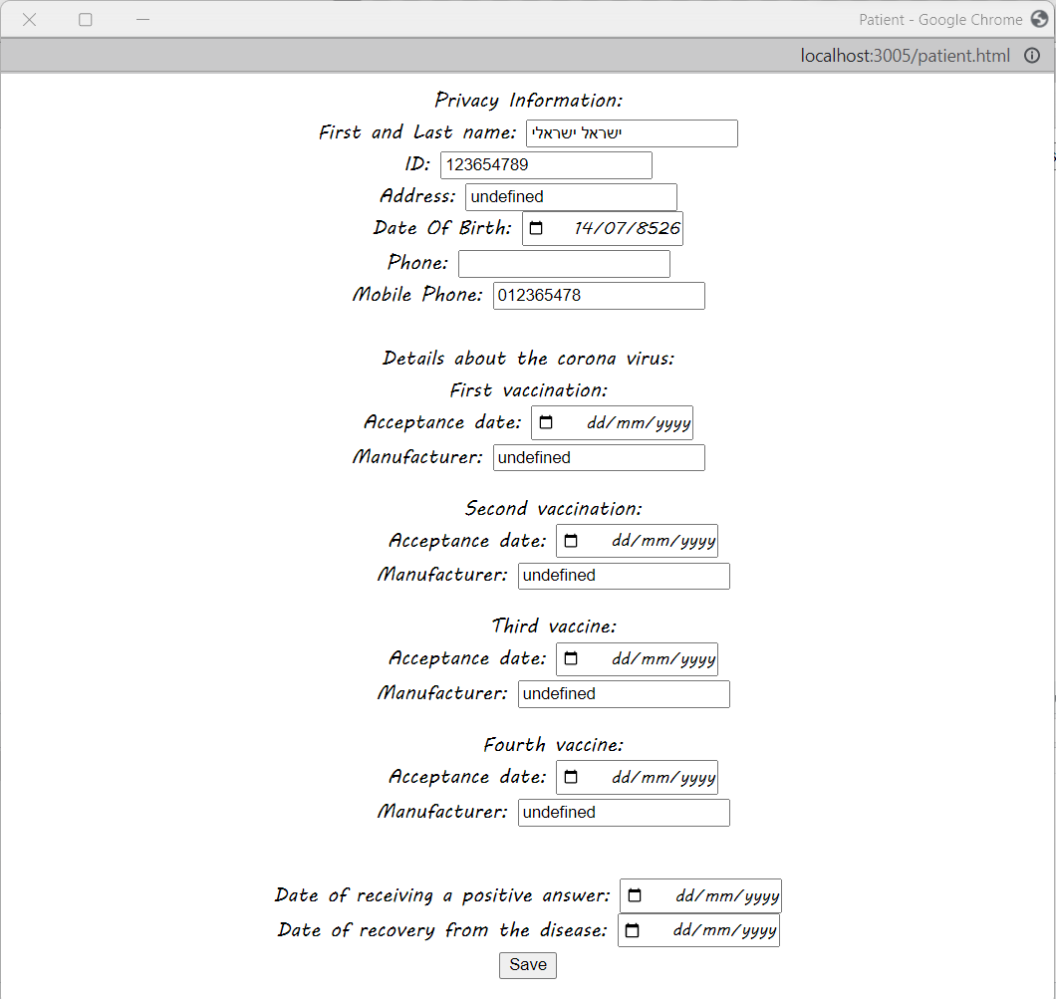
Task: Click Second vaccination date dd/mm/yyyy text
Action: pyautogui.click(x=663, y=541)
